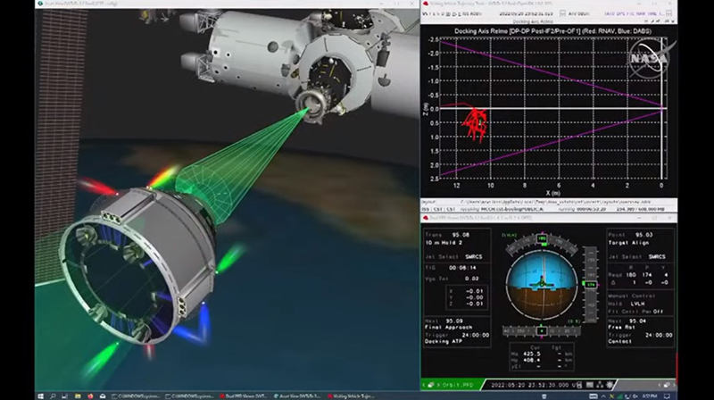Click the attitude ball indicator
The width and height of the screenshot is (714, 400).
pos(542,285)
